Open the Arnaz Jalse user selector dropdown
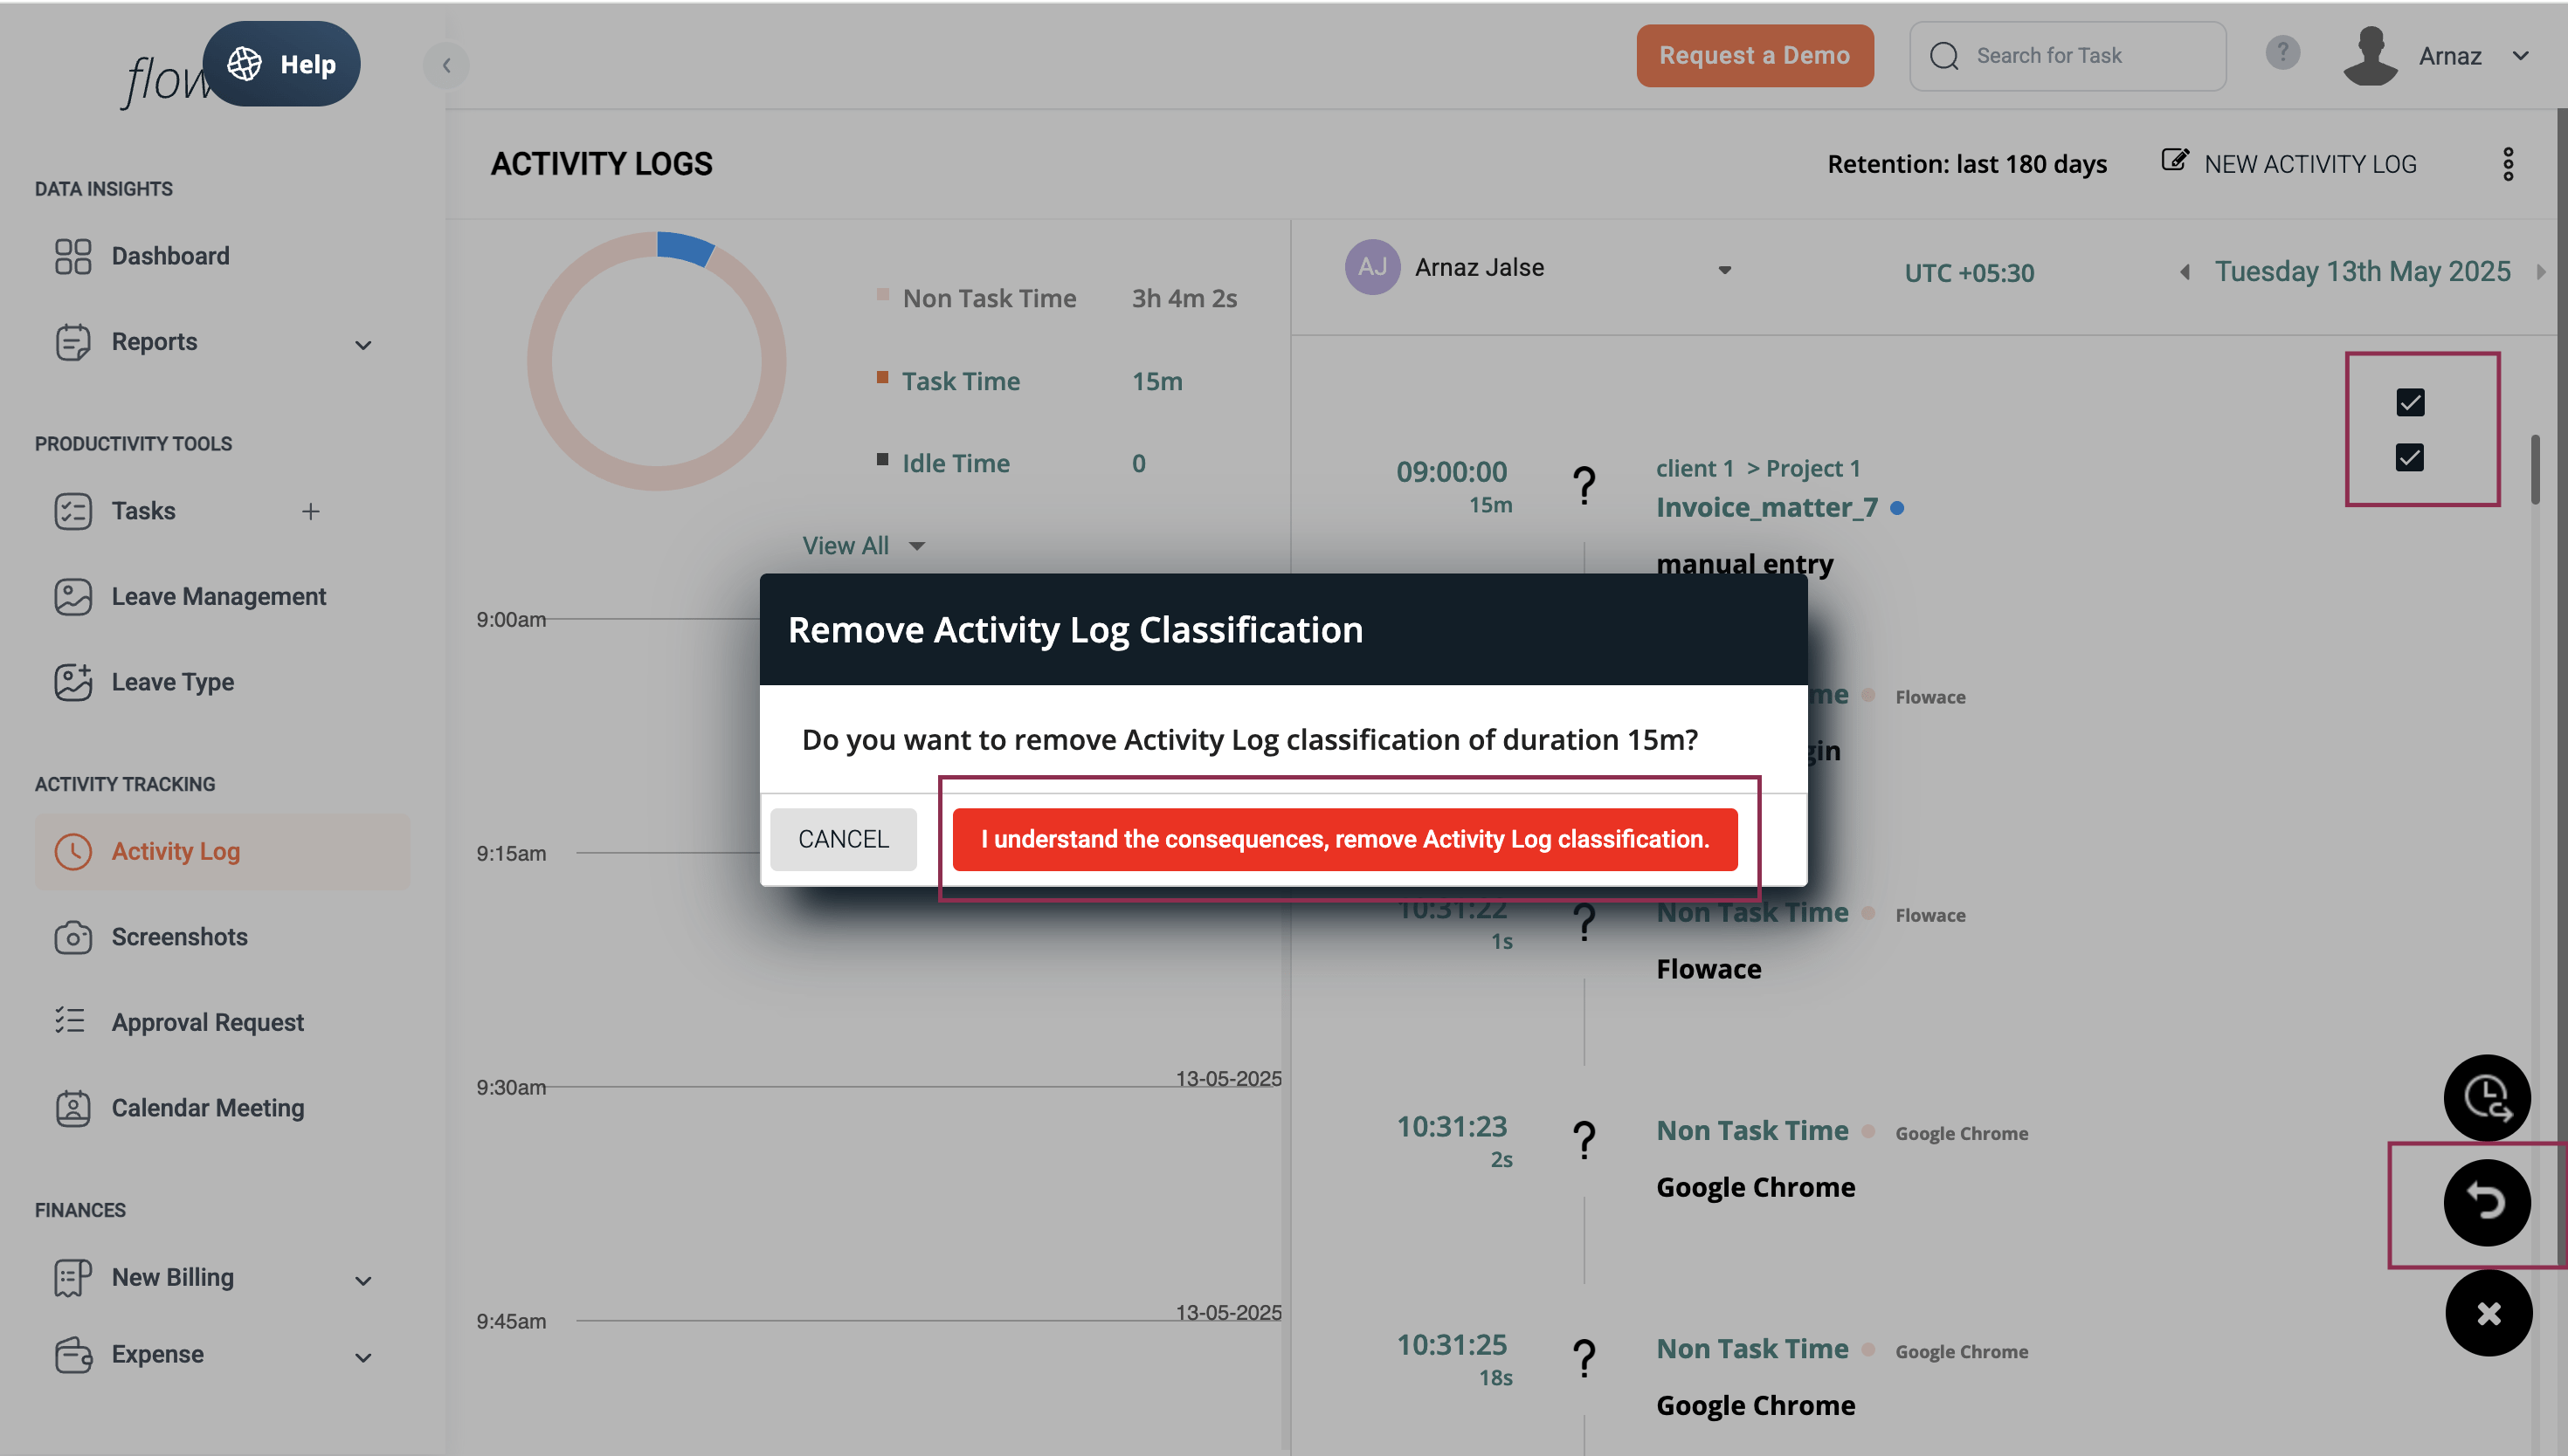Screen dimensions: 2568x1456 [1725, 270]
